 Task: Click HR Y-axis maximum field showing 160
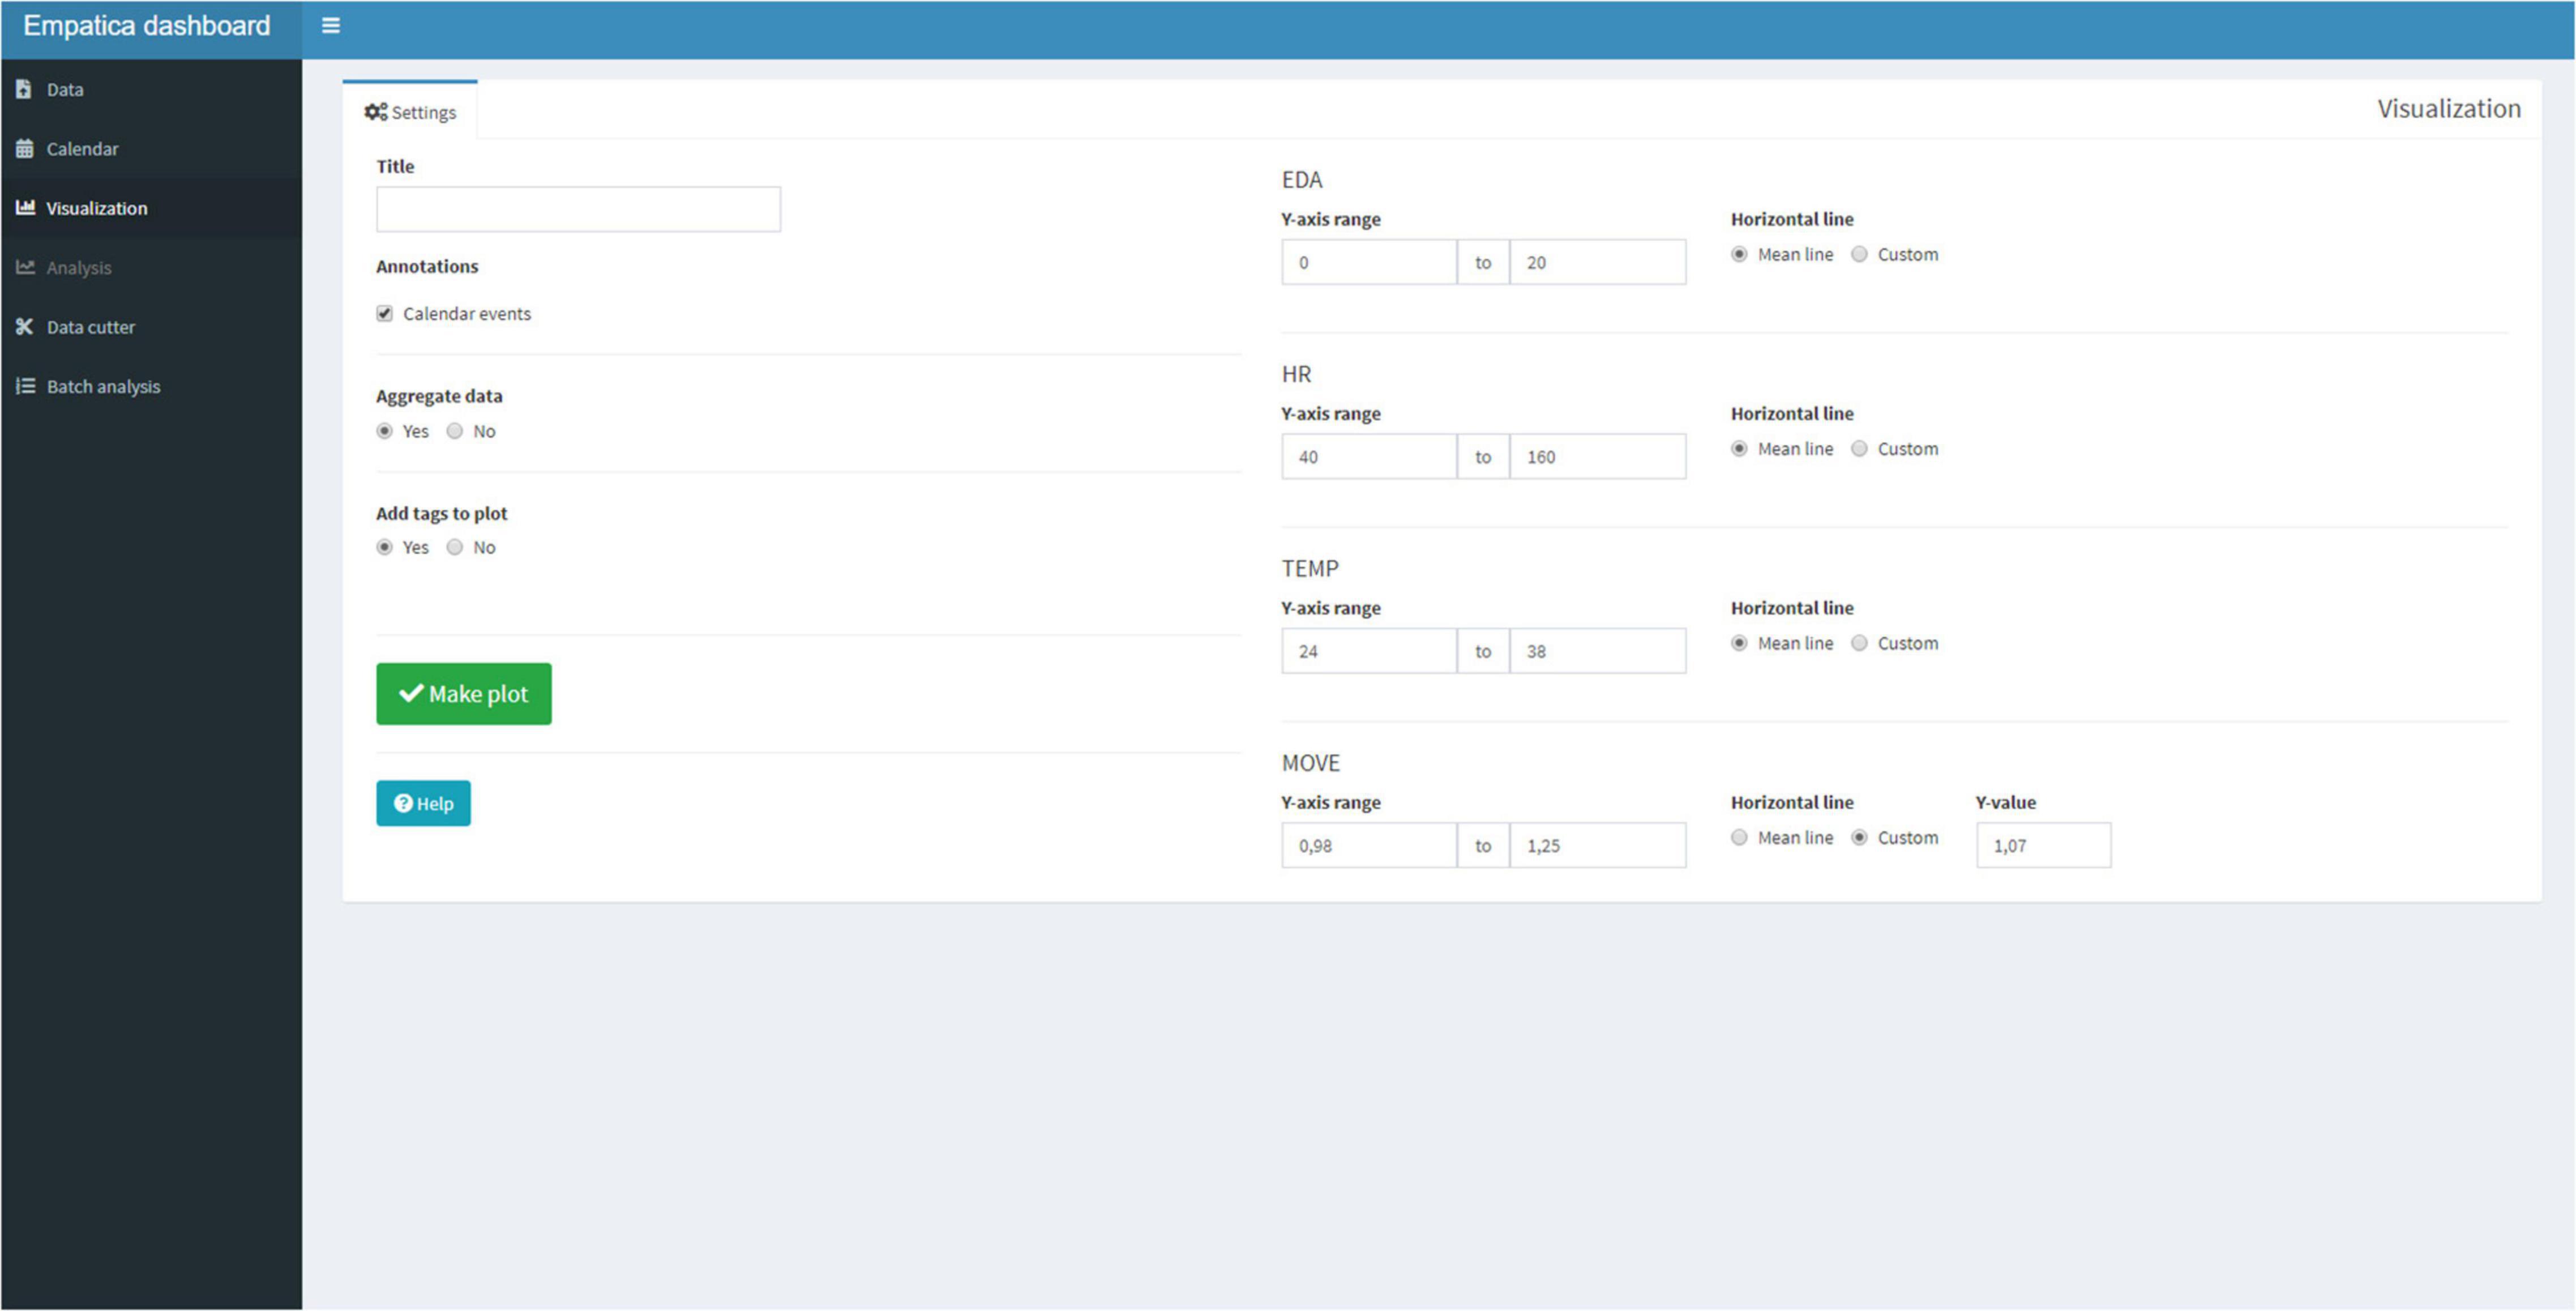(x=1598, y=456)
